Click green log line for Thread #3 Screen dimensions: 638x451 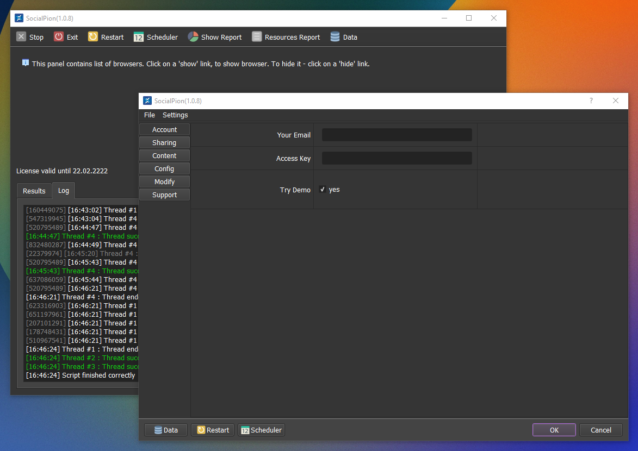pyautogui.click(x=82, y=366)
